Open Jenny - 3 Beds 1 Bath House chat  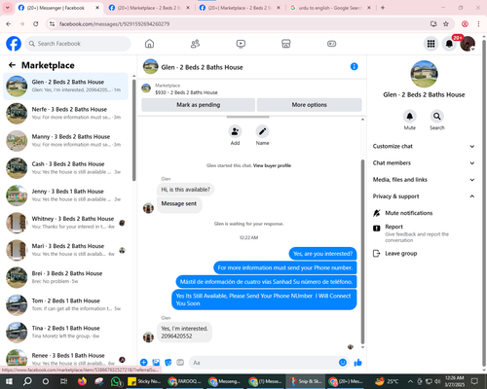(65, 195)
